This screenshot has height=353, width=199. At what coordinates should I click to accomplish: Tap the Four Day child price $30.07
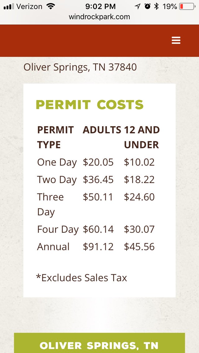(139, 229)
